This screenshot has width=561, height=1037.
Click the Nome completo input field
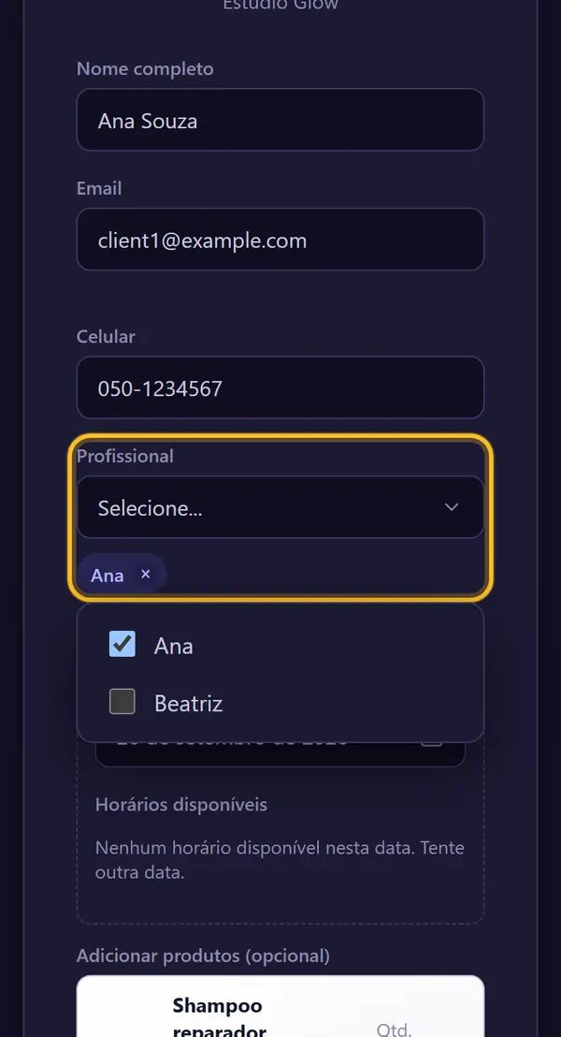pyautogui.click(x=280, y=120)
